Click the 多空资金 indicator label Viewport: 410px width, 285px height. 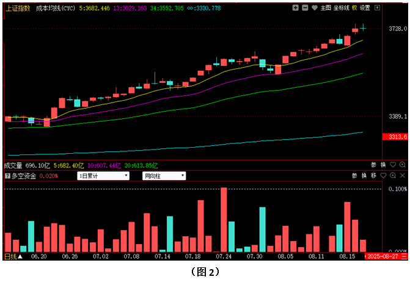[24, 176]
